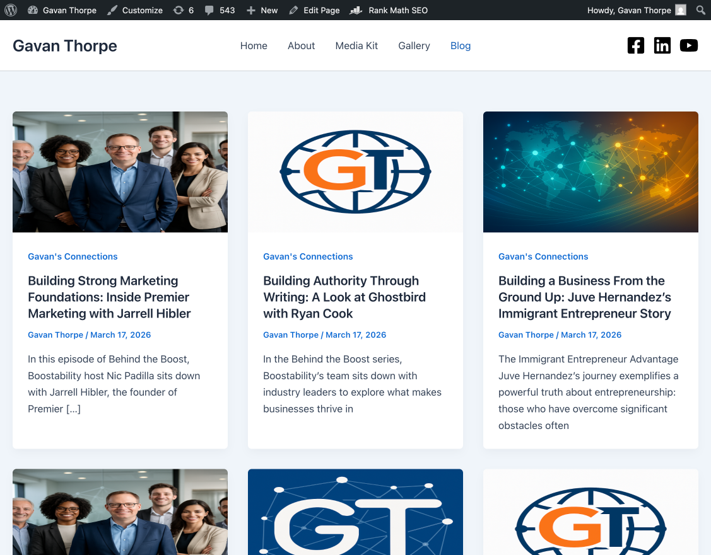Switch to the Media Kit page
The height and width of the screenshot is (555, 711).
pyautogui.click(x=356, y=45)
